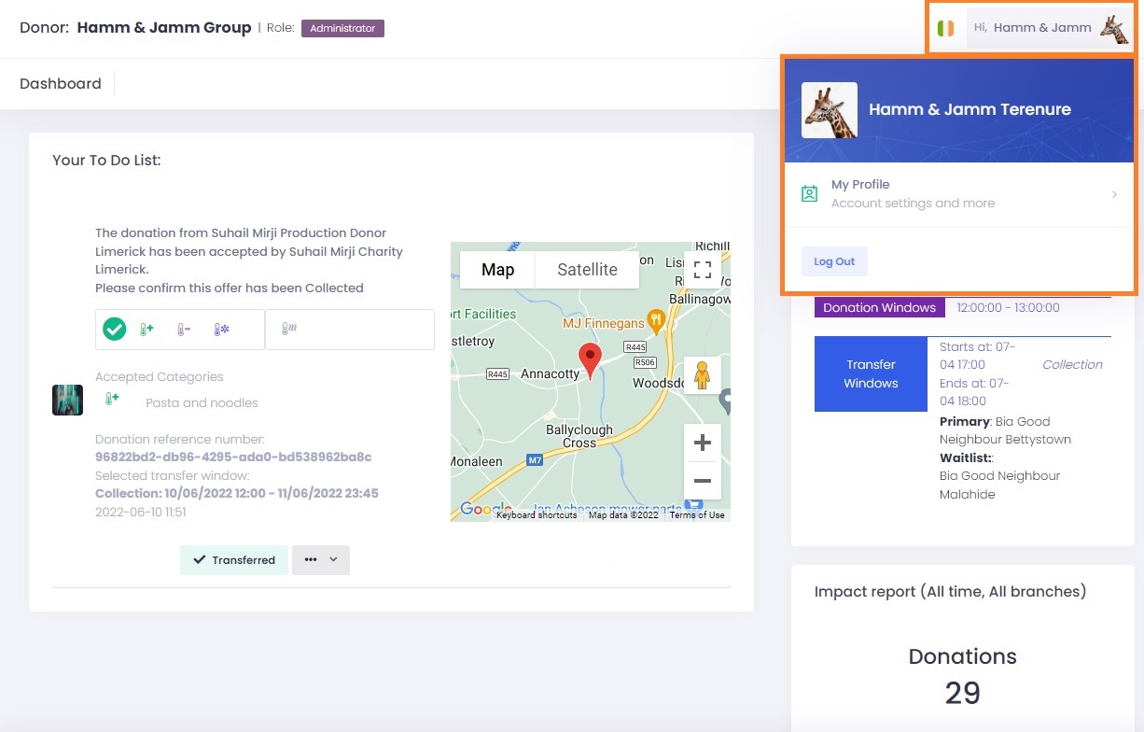The width and height of the screenshot is (1144, 732).
Task: Open the Dashboard tab
Action: click(x=61, y=84)
